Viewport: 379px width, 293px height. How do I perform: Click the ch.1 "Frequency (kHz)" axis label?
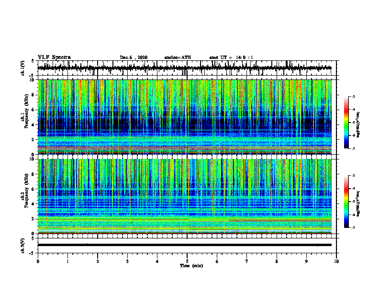[x=27, y=111]
